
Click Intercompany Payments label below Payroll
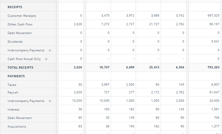pos(26,101)
